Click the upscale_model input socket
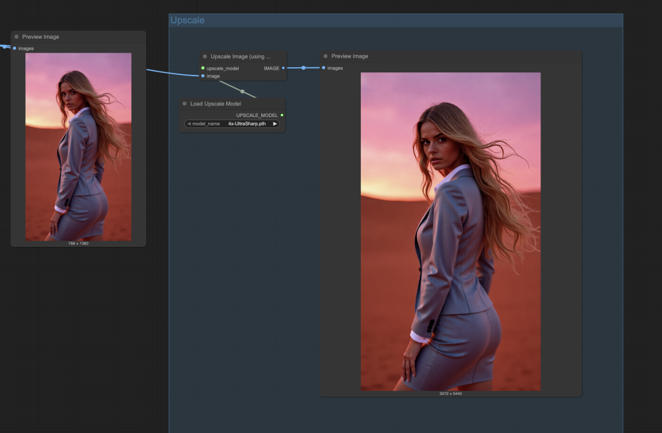The height and width of the screenshot is (433, 662). (203, 68)
